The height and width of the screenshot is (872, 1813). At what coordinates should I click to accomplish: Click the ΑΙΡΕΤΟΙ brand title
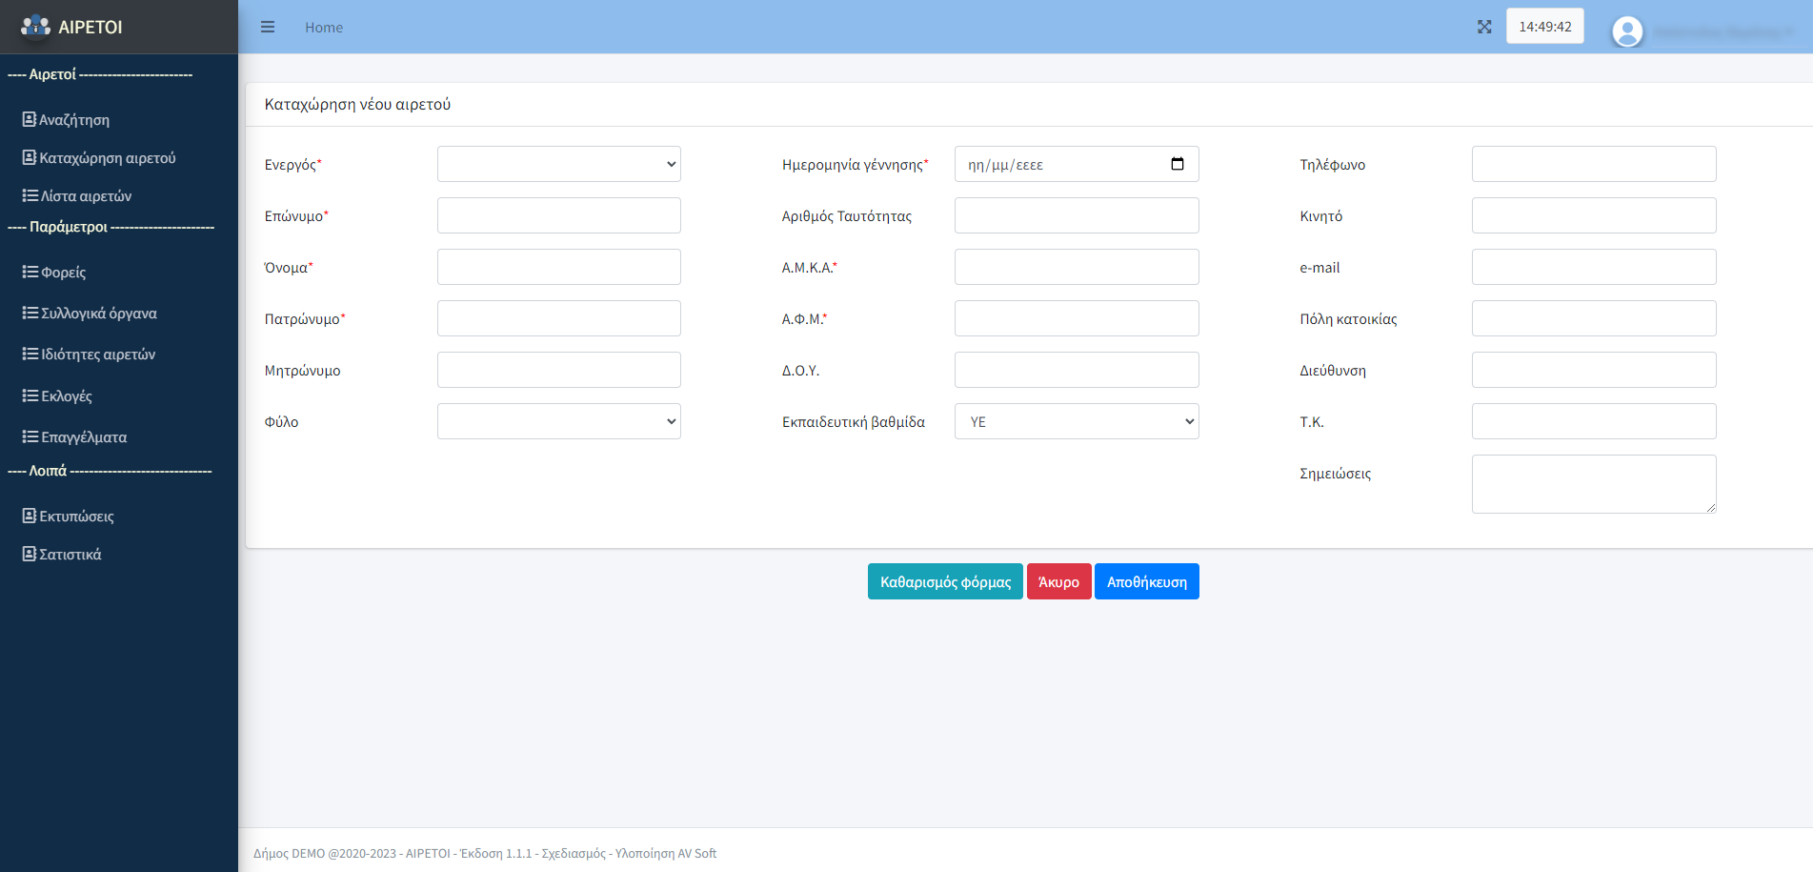click(x=91, y=27)
